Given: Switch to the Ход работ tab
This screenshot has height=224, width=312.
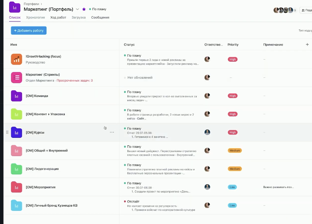Looking at the screenshot, I should (x=58, y=17).
